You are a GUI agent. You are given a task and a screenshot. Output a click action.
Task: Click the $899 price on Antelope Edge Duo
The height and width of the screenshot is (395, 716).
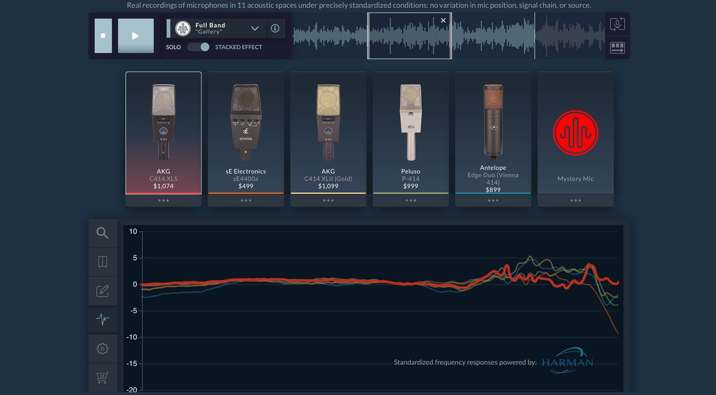tap(493, 190)
